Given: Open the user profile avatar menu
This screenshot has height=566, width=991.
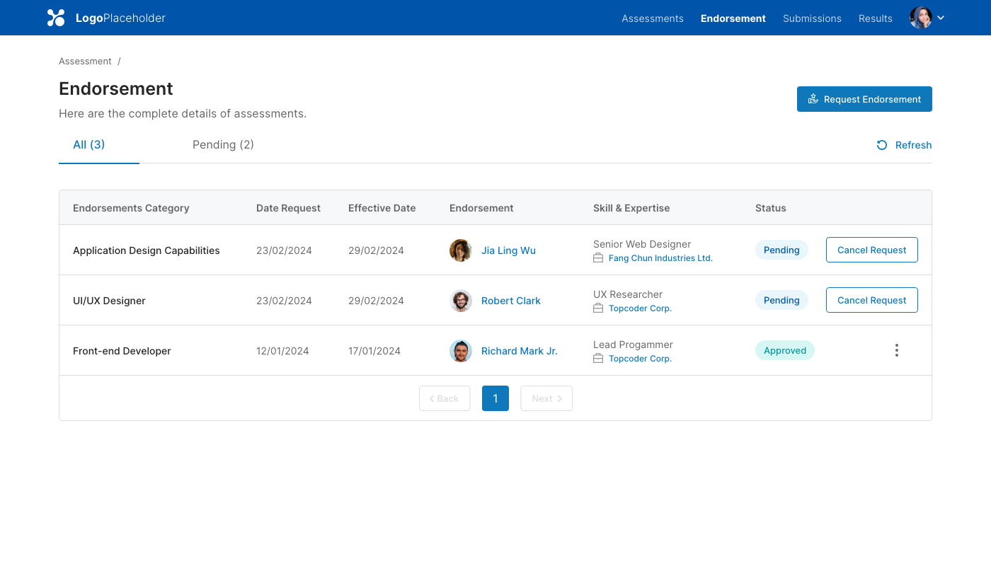Looking at the screenshot, I should pos(921,18).
